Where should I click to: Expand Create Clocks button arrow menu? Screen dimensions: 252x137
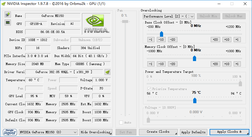click(176, 133)
